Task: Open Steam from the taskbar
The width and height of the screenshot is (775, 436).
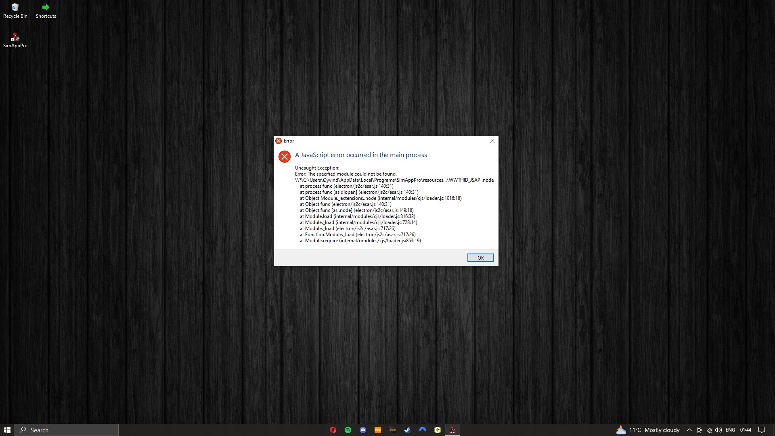Action: point(408,430)
